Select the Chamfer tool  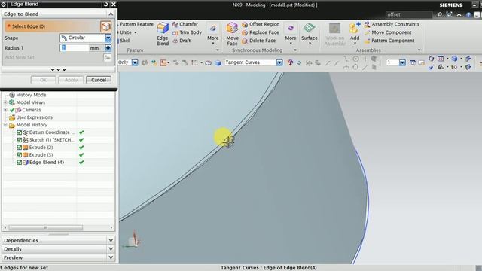point(185,24)
